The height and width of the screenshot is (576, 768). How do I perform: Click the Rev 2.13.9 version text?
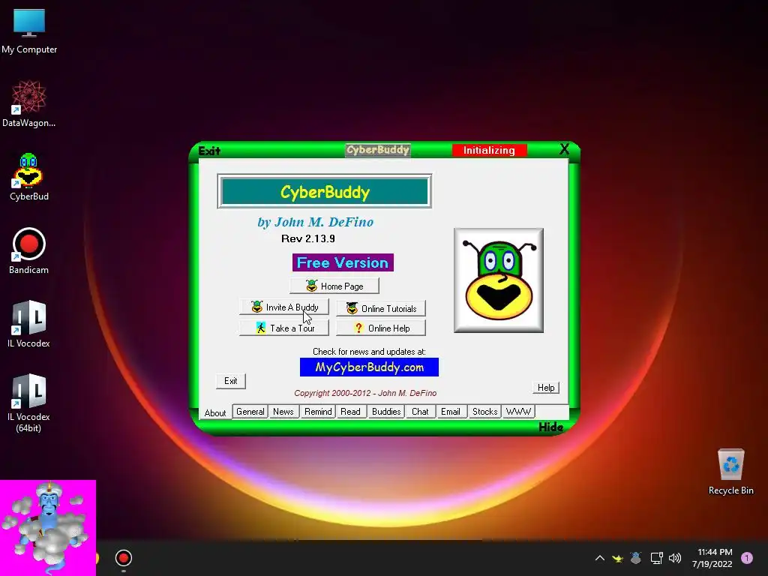click(x=308, y=238)
